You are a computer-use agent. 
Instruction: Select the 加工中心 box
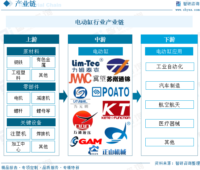[19, 147]
